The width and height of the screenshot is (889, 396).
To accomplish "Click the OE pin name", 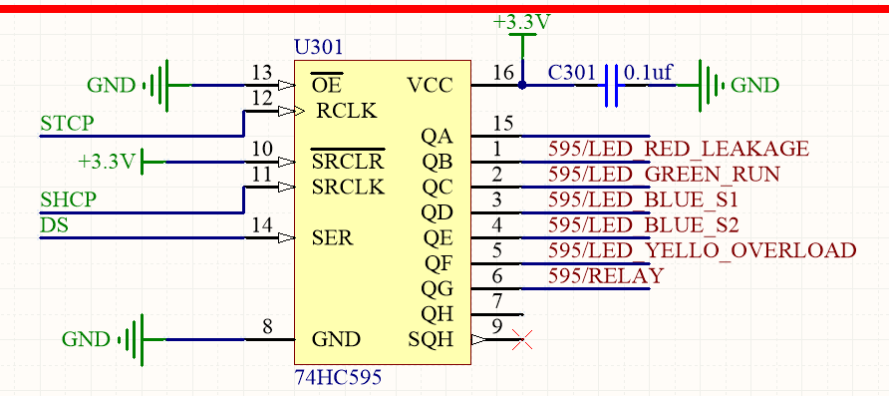I will point(327,85).
